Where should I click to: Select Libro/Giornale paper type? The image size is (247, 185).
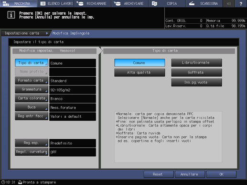tap(196, 63)
